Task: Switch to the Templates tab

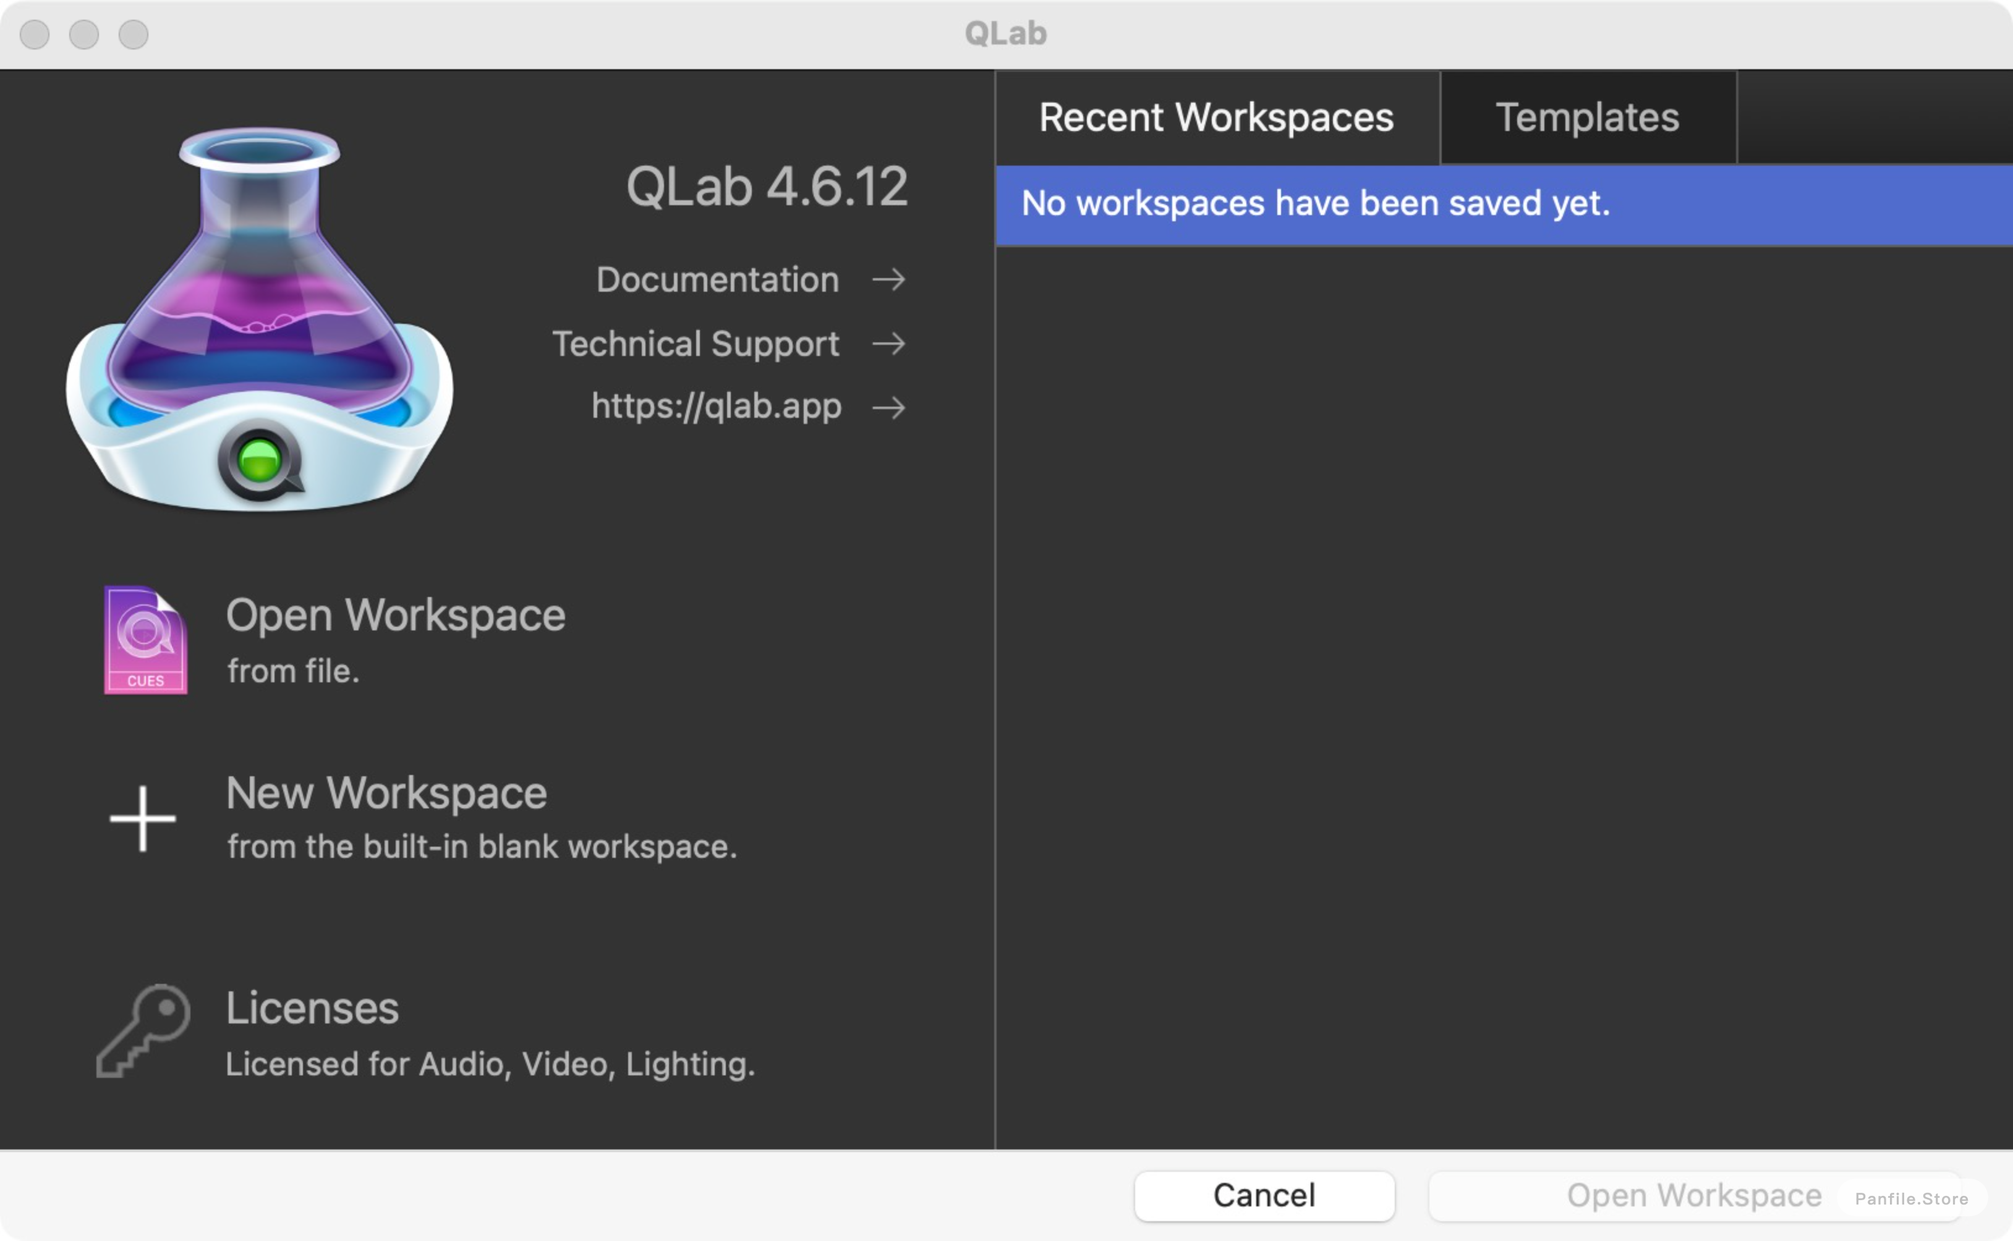Action: point(1588,117)
